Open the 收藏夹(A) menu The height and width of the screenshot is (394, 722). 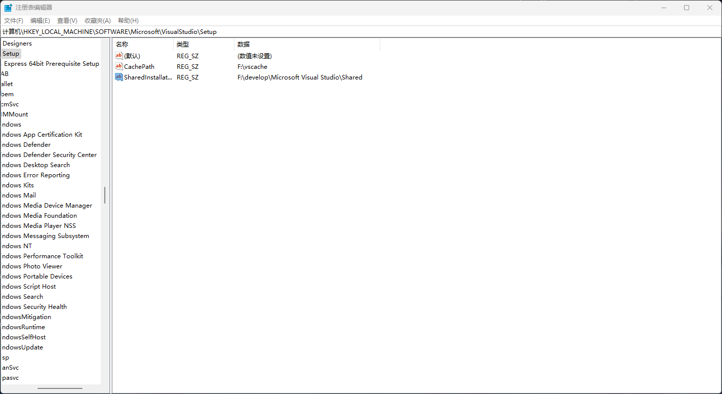(97, 21)
